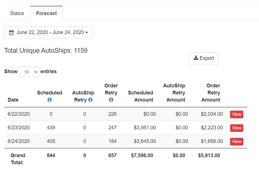The image size is (259, 177).
Task: Click the Scheduled Amount column header
Action: 141,96
